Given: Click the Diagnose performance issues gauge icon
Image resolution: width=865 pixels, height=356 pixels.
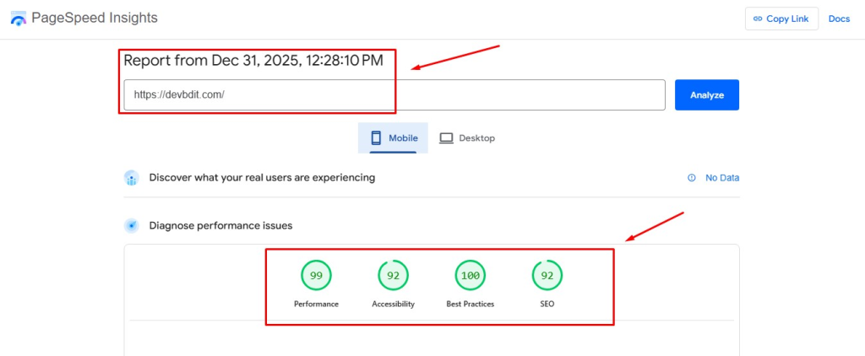Looking at the screenshot, I should (x=132, y=226).
